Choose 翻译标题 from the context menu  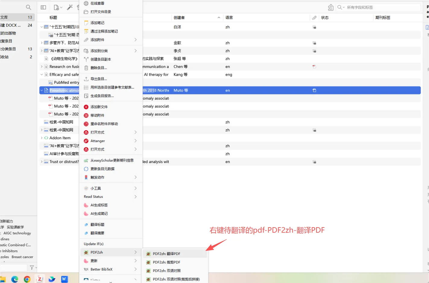point(97,225)
